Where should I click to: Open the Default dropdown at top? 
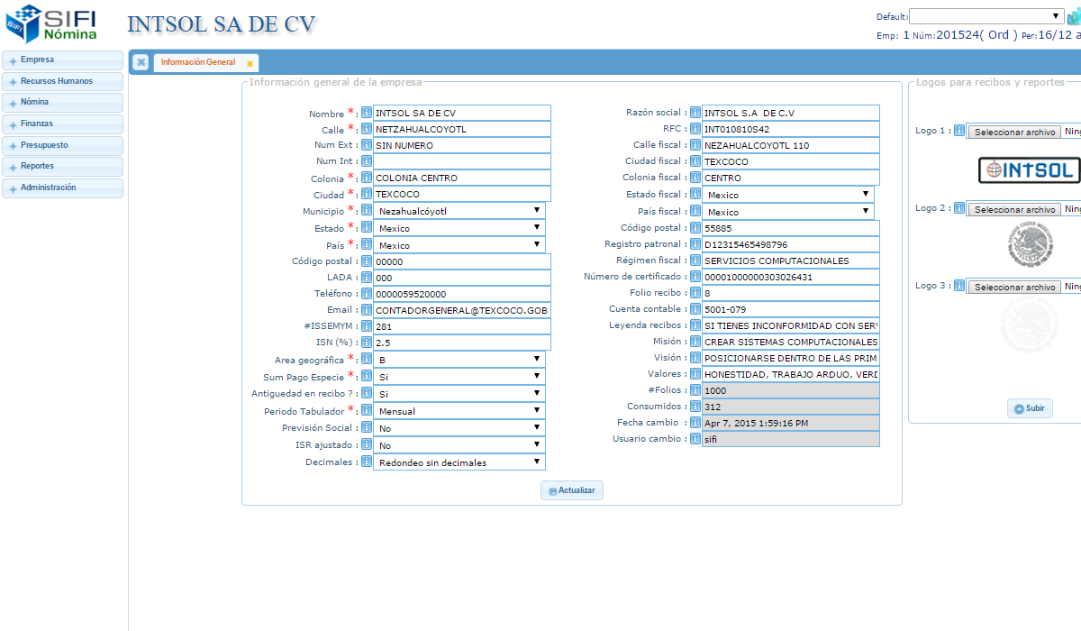click(x=986, y=16)
